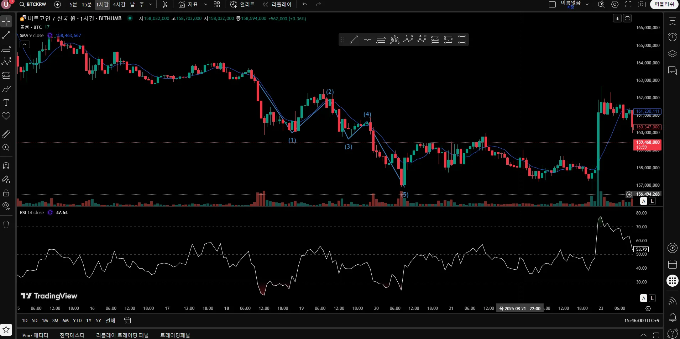This screenshot has height=339, width=680.
Task: Open the BTCKRW symbol search
Action: (x=33, y=5)
